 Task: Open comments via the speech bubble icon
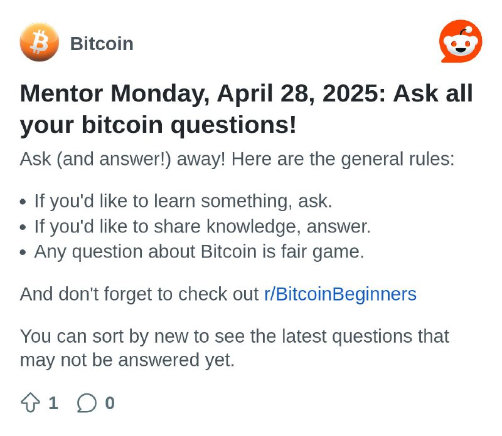(87, 403)
